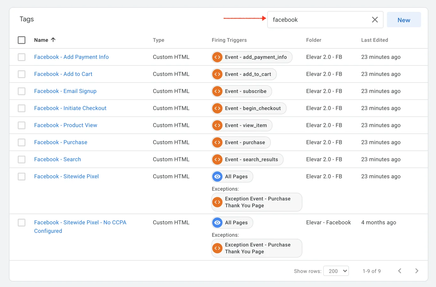The image size is (436, 287).
Task: Clear the facebook search with the X icon
Action: 375,20
